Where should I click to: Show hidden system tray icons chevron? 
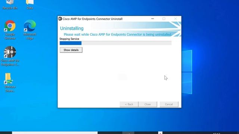coord(160,133)
